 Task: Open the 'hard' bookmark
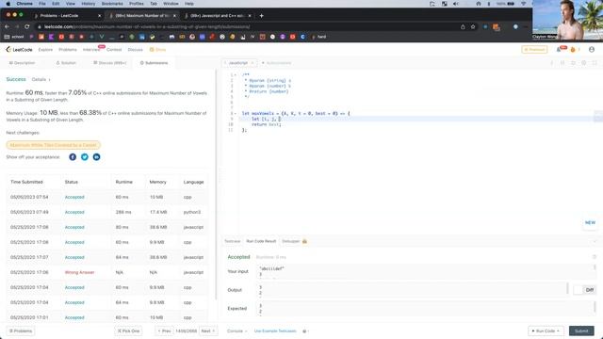click(319, 37)
